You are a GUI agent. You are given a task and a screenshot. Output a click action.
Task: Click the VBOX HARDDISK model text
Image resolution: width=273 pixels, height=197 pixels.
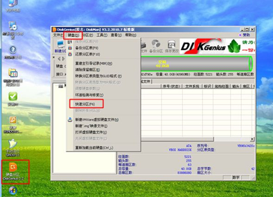(x=180, y=150)
